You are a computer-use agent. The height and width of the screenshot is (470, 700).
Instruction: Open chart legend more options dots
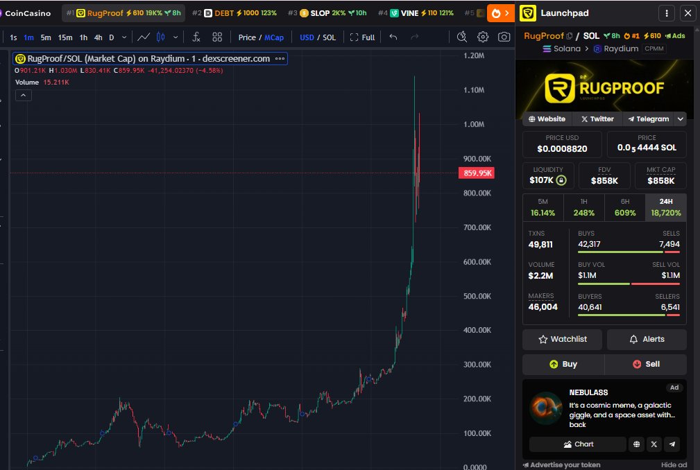tap(280, 58)
